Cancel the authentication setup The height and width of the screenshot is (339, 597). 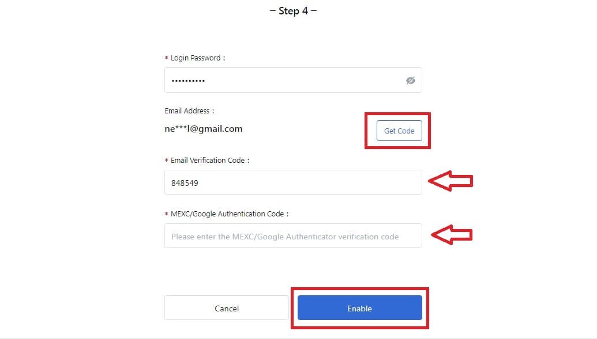click(x=227, y=308)
